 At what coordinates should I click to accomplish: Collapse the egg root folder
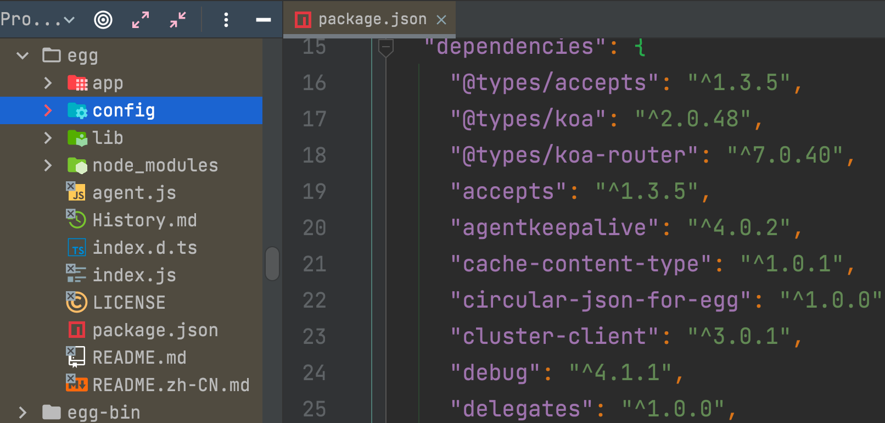[x=23, y=55]
